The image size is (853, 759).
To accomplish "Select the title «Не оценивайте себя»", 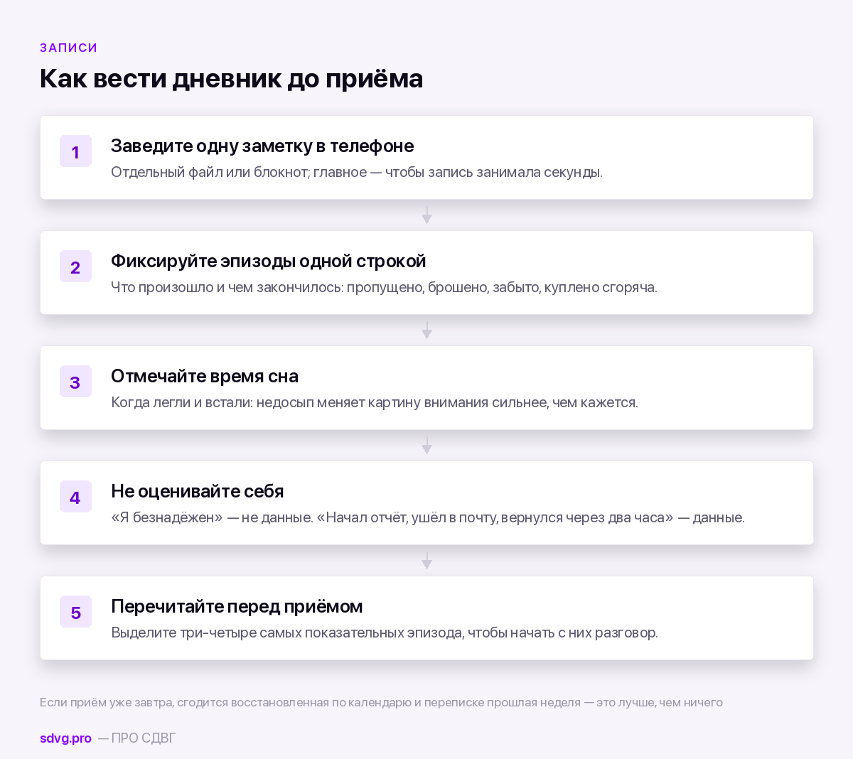I will click(x=198, y=491).
